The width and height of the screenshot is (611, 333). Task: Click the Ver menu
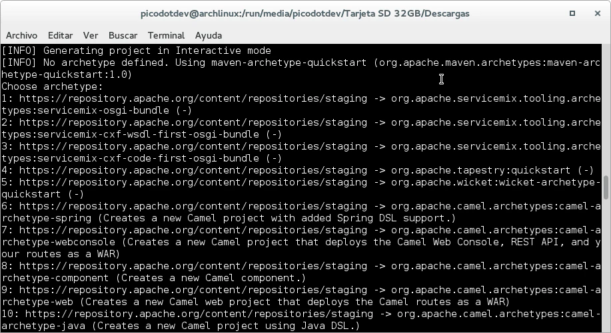(91, 35)
